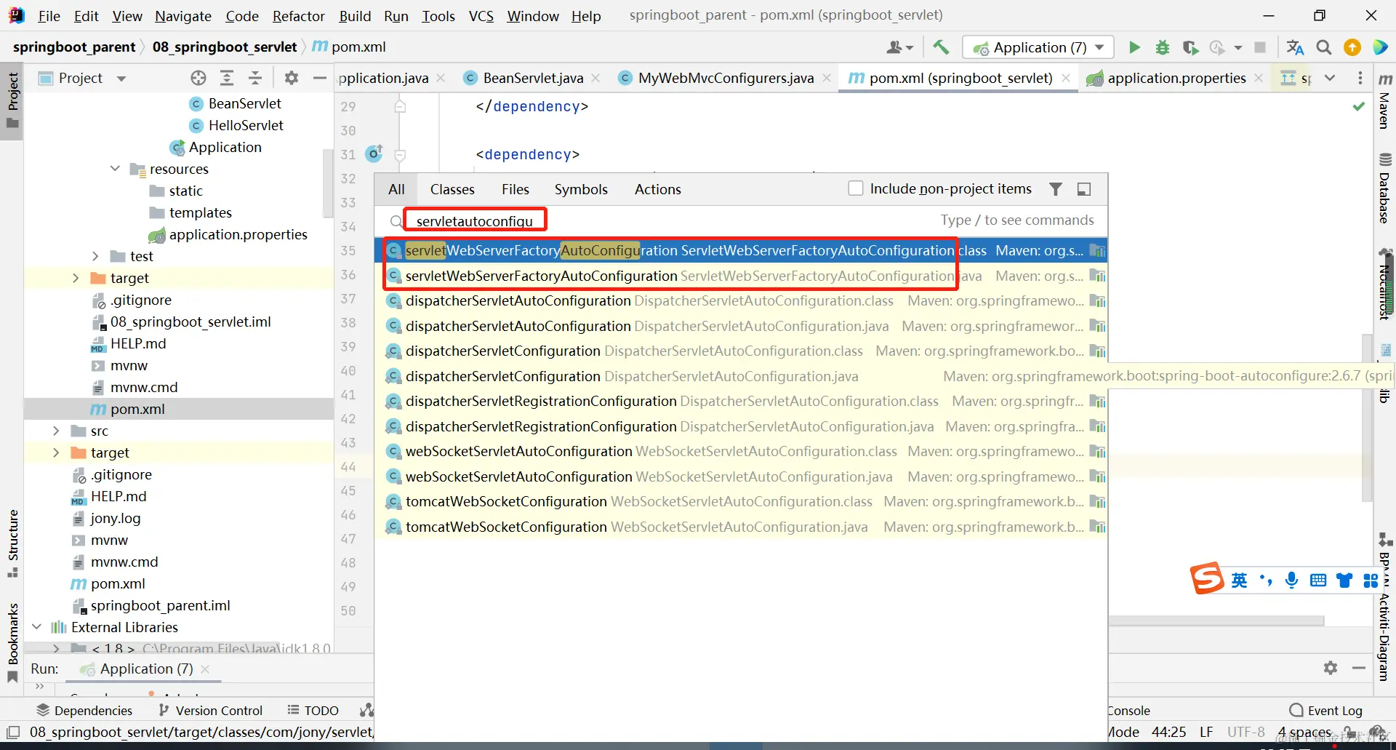Open Run panel settings gear

[x=1331, y=668]
